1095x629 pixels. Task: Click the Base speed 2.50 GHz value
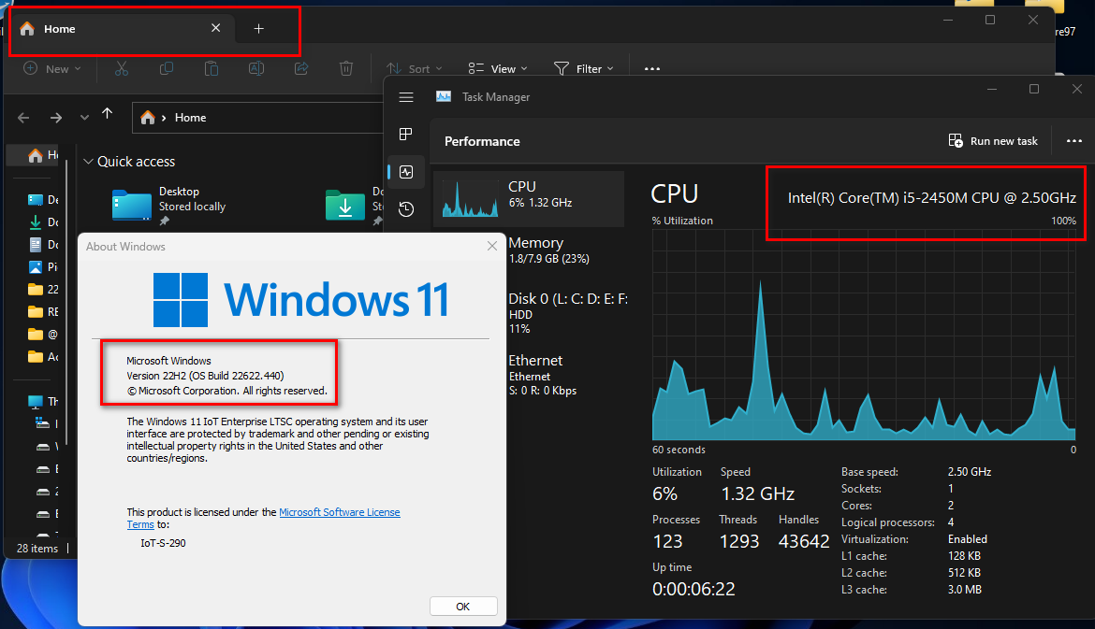(x=970, y=472)
